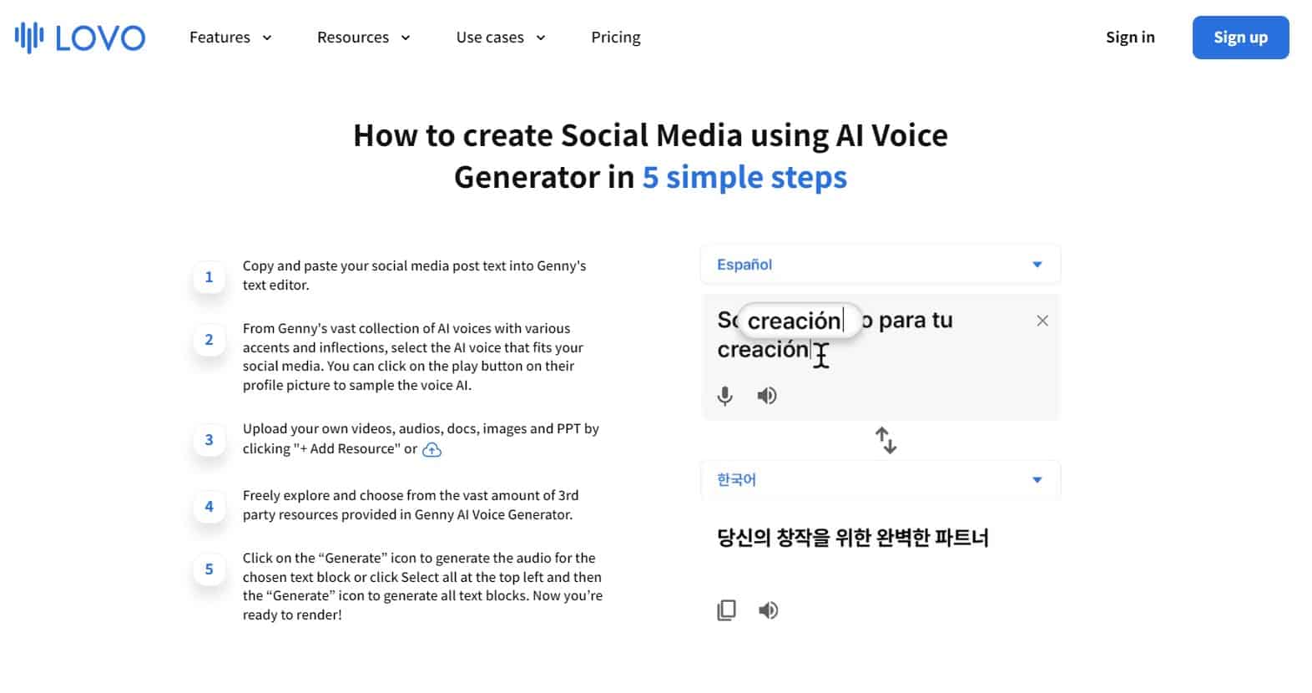
Task: Click 'Upload your own videos, audios' step text
Action: coord(421,438)
